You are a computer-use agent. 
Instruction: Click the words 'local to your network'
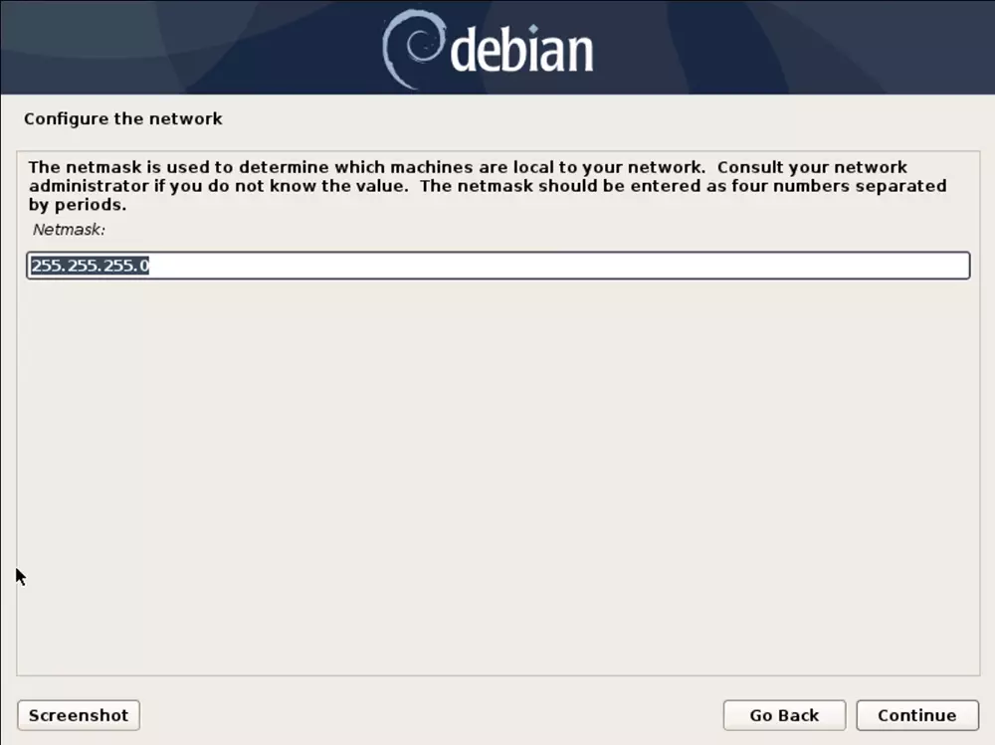click(x=609, y=167)
